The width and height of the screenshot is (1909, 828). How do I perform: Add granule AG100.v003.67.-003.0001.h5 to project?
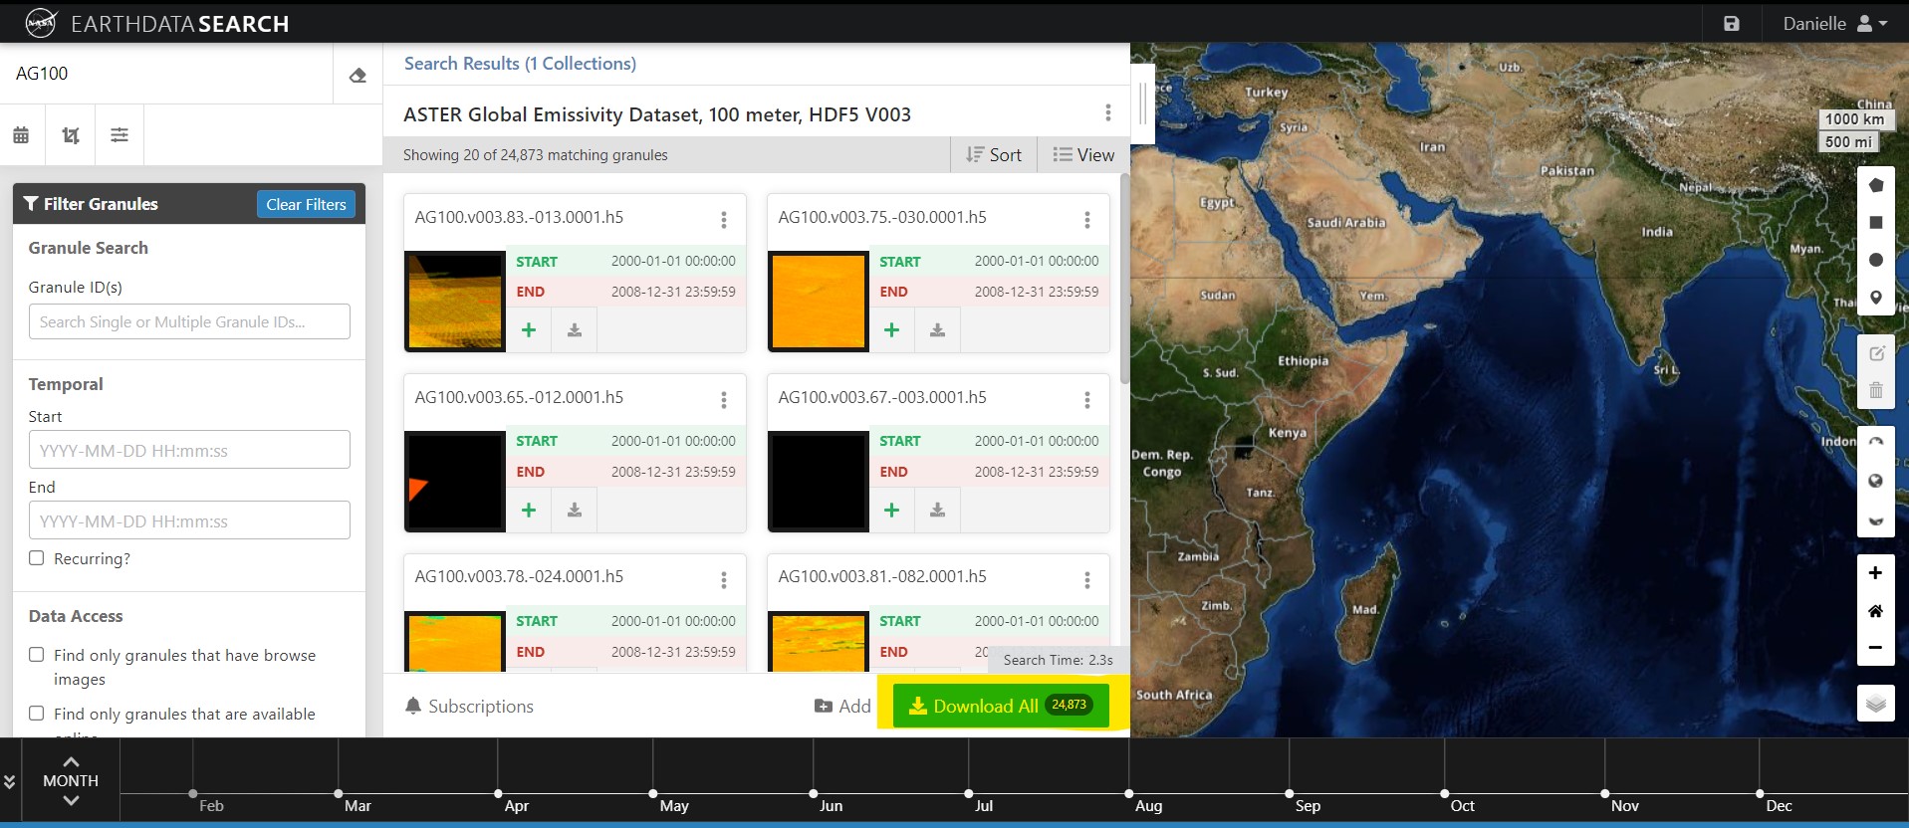[x=892, y=510]
